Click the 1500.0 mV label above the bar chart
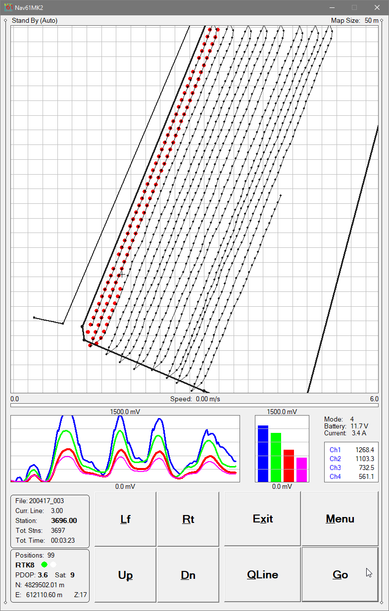Image resolution: width=389 pixels, height=611 pixels. click(282, 411)
